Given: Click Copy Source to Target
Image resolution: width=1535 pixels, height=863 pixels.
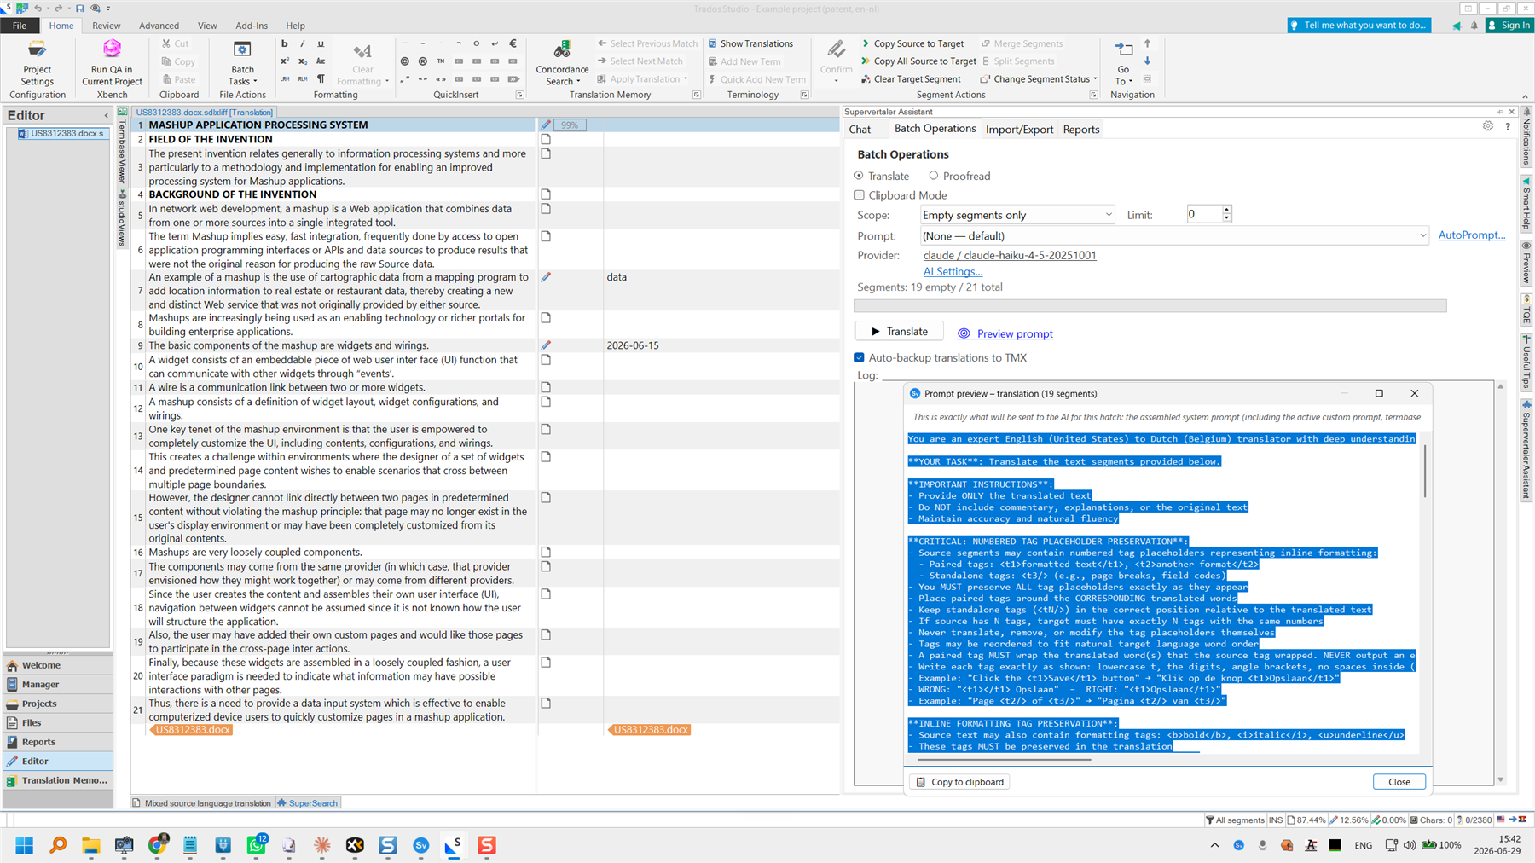Looking at the screenshot, I should click(912, 43).
